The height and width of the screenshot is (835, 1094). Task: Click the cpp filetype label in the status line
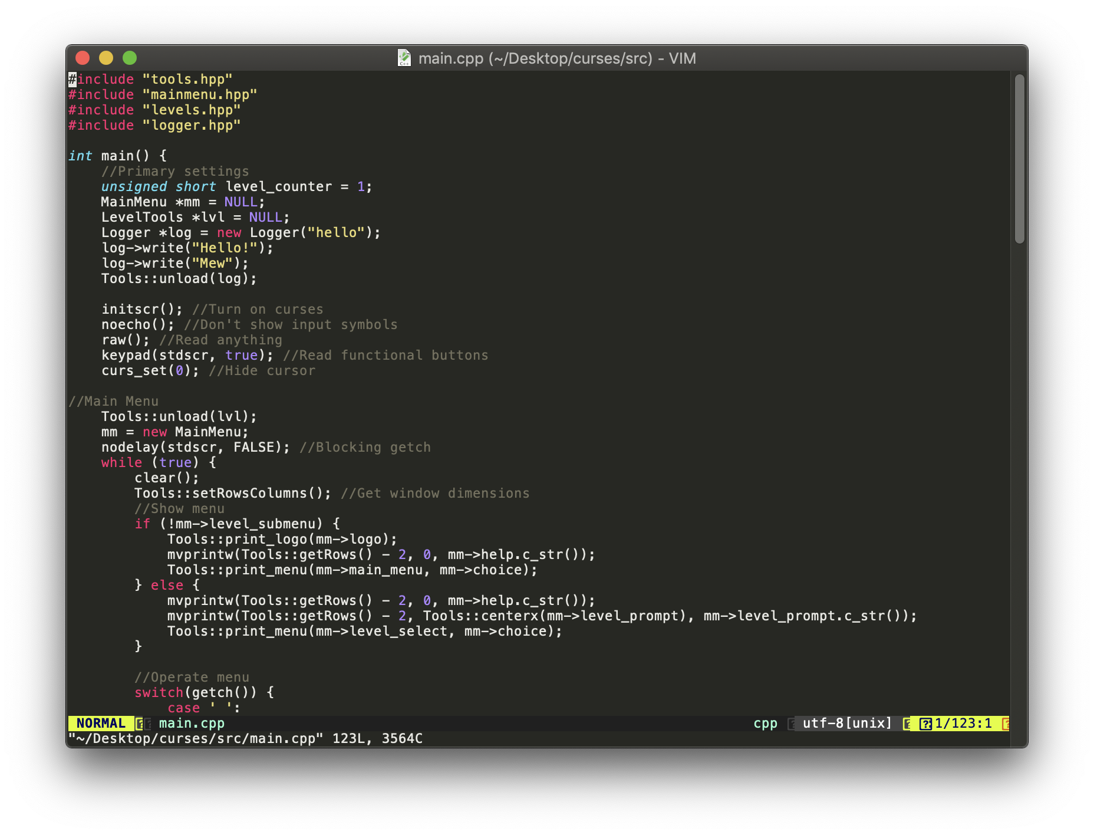coord(765,723)
